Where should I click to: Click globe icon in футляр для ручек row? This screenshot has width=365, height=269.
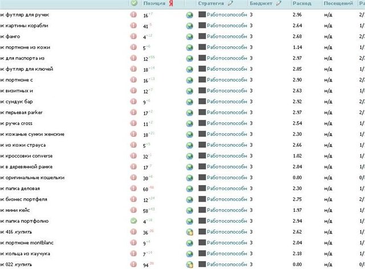(x=190, y=15)
